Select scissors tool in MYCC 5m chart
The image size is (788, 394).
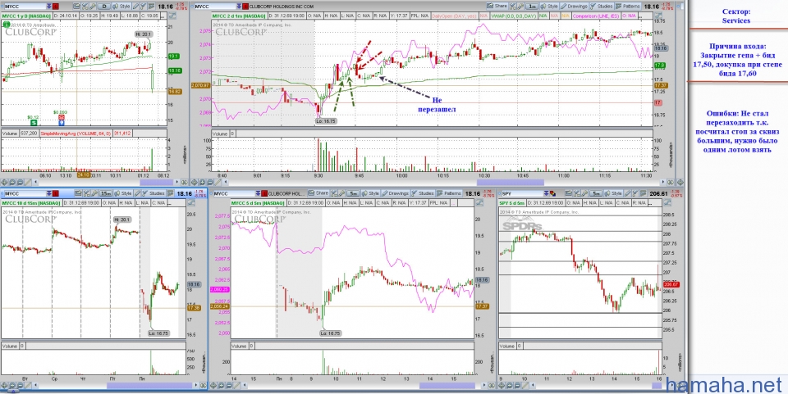click(x=334, y=194)
